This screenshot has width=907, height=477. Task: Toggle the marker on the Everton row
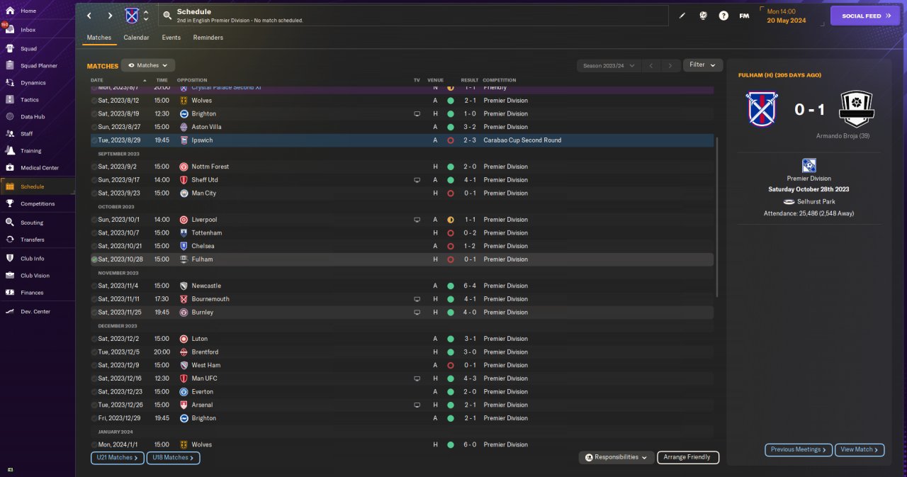click(94, 391)
